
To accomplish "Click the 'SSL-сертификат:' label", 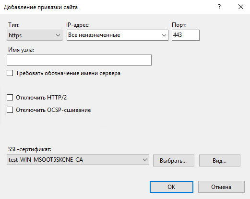I will coord(30,149).
